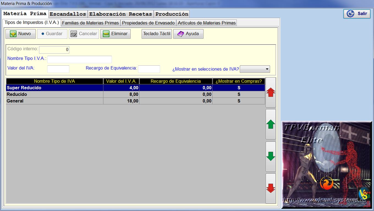This screenshot has width=374, height=211.
Task: Select the General IVA row
Action: point(54,101)
